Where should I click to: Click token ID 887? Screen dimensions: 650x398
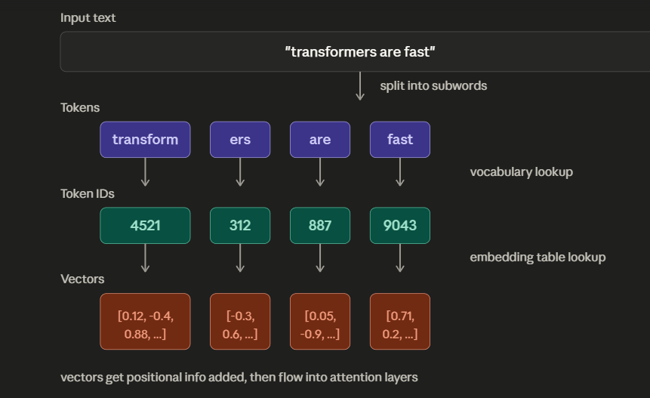pyautogui.click(x=320, y=226)
